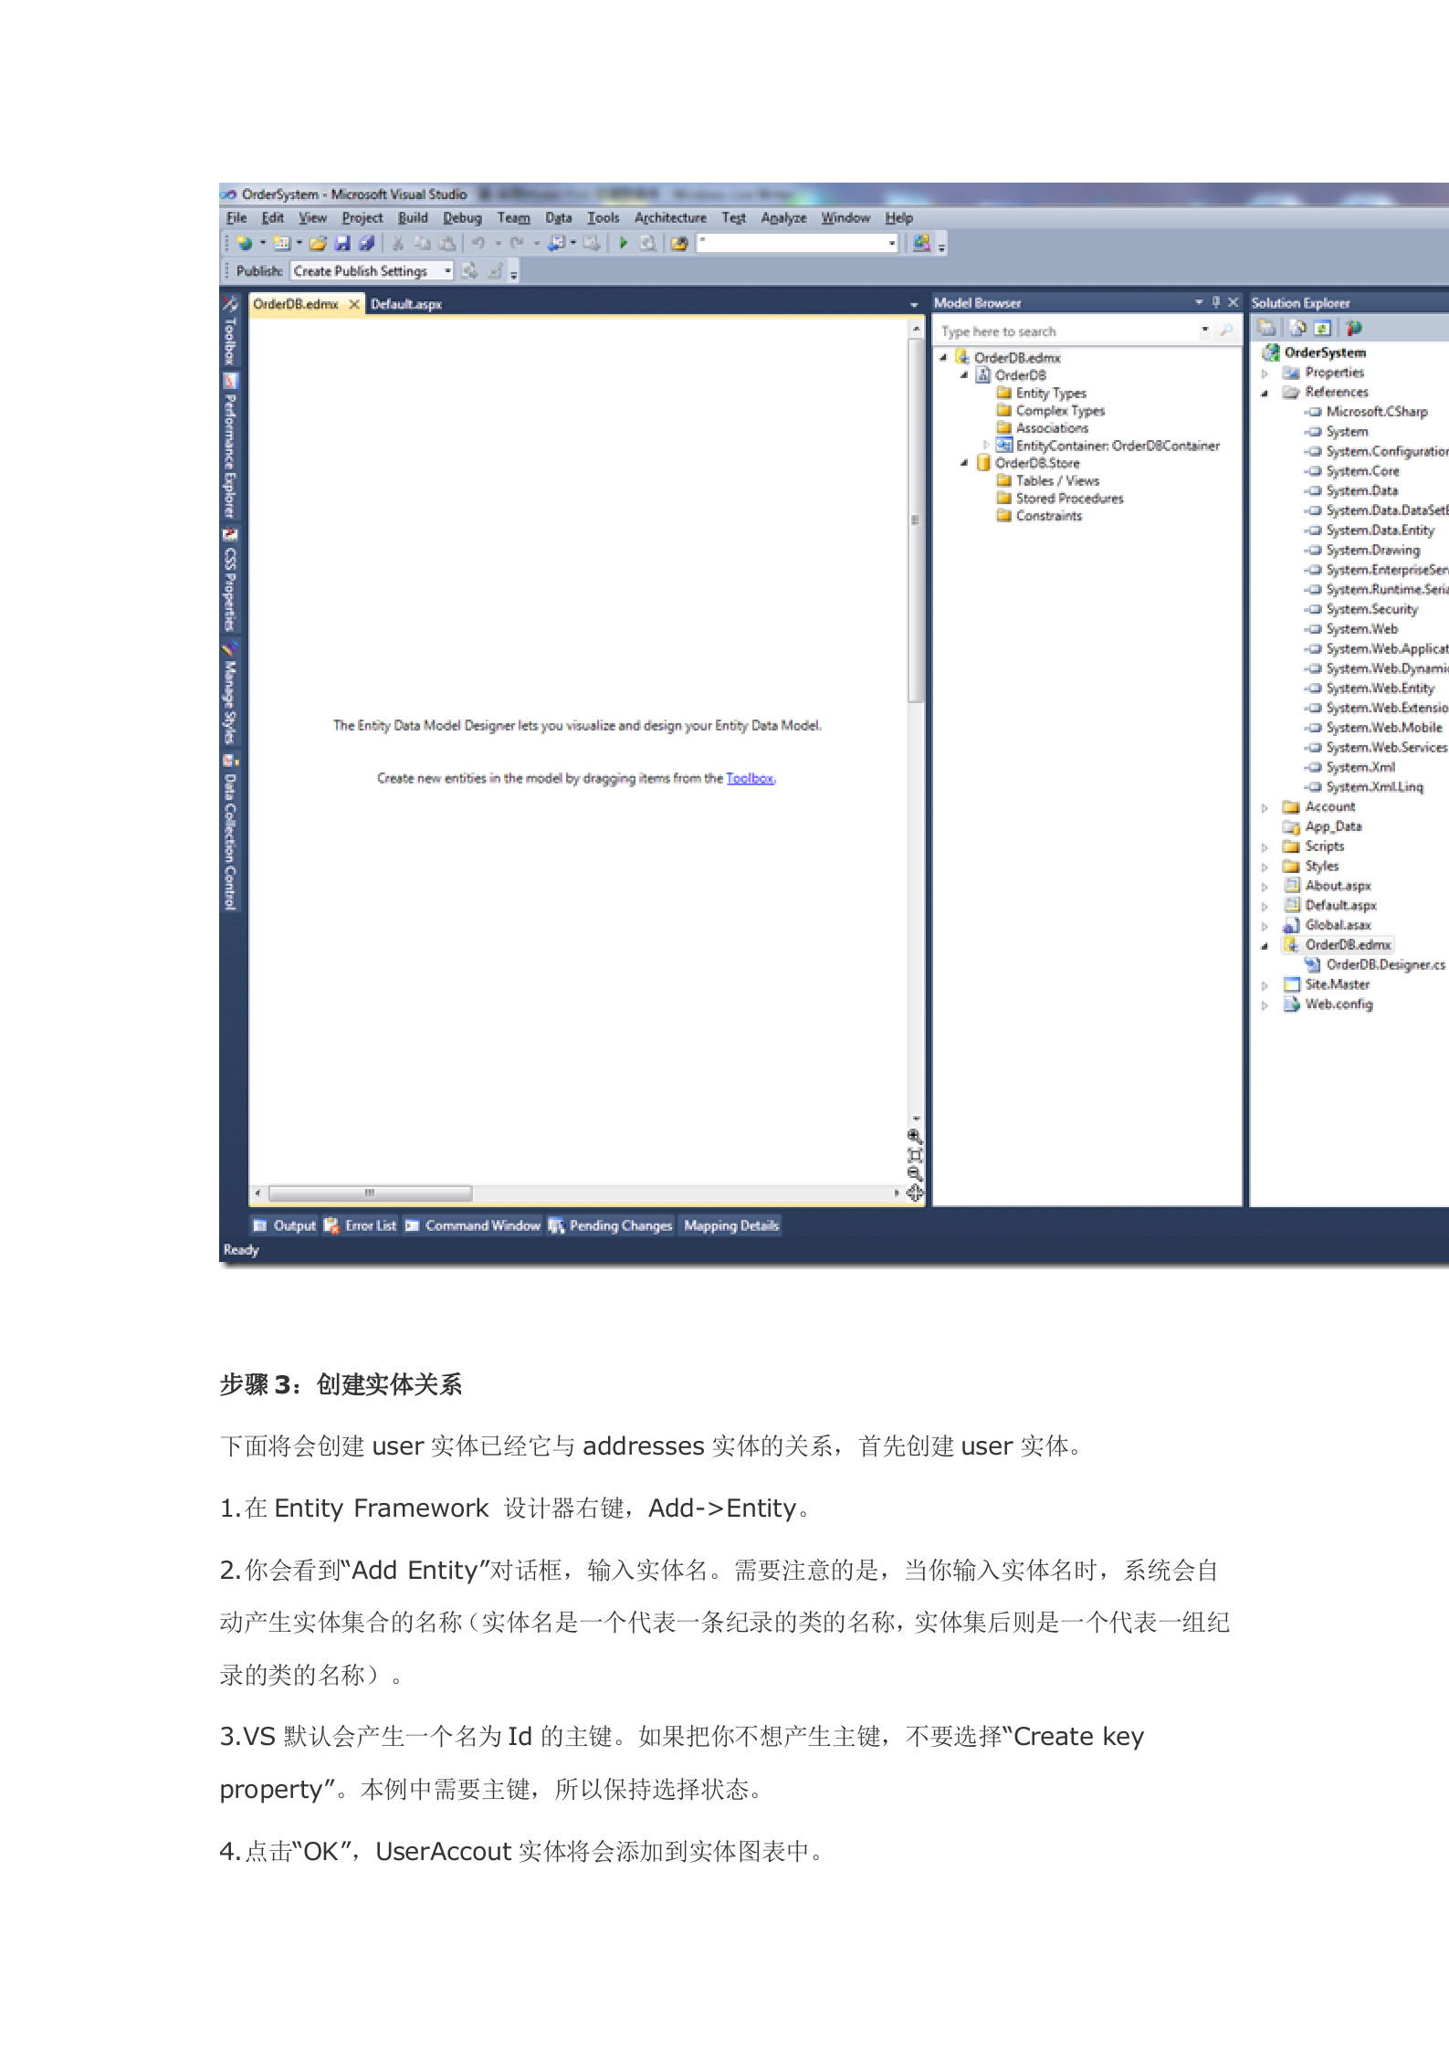Open the Create Publish Settings dropdown
This screenshot has height=2050, width=1449.
click(447, 271)
